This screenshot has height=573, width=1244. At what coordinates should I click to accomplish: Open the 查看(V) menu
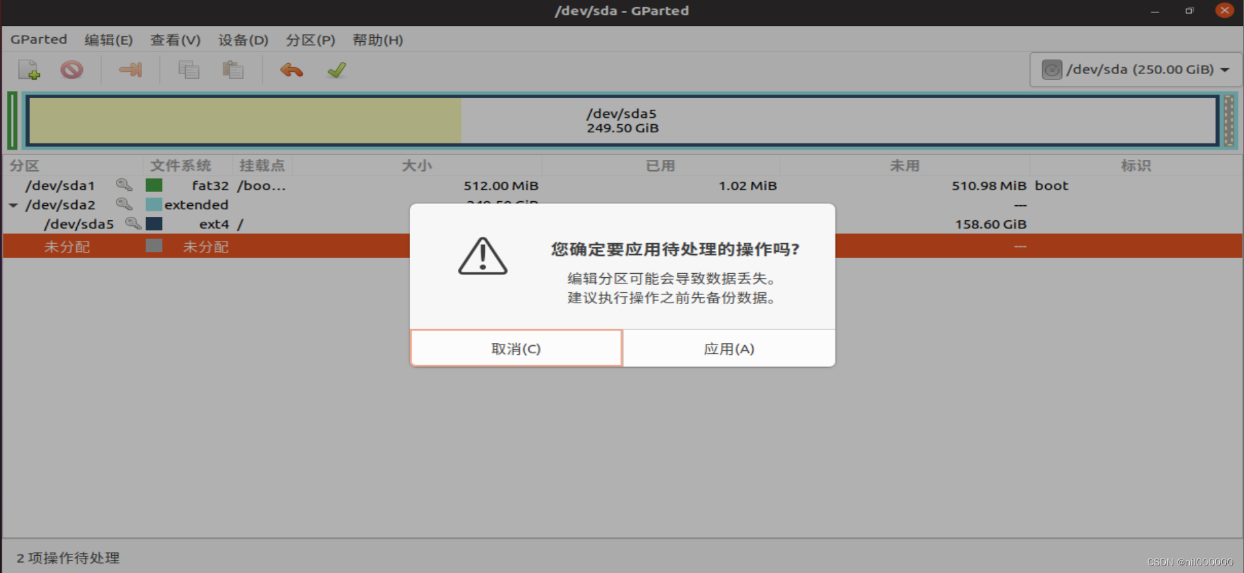click(x=176, y=40)
